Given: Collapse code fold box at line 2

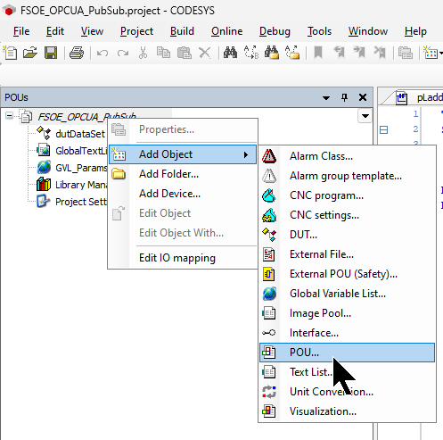Looking at the screenshot, I should click(x=384, y=130).
